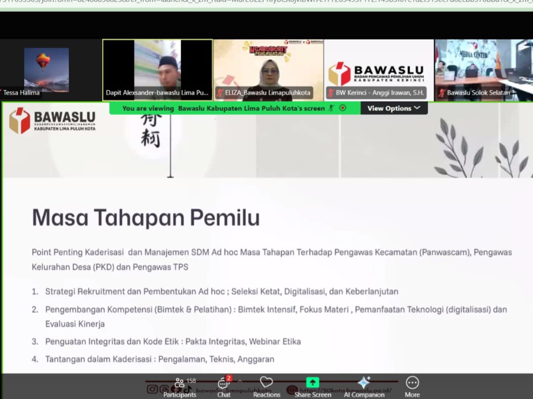Open the Participants panel
Image resolution: width=533 pixels, height=399 pixels.
180,387
